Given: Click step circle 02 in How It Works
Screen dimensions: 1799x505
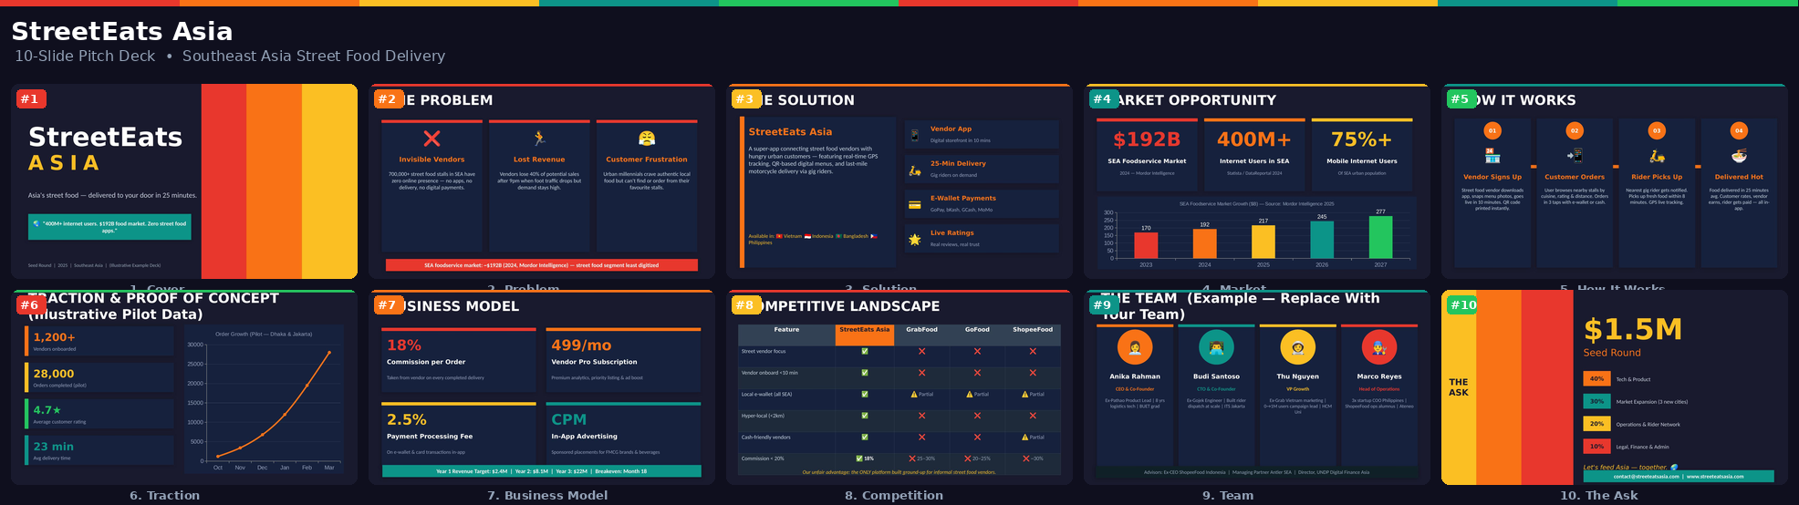Looking at the screenshot, I should [x=1575, y=130].
